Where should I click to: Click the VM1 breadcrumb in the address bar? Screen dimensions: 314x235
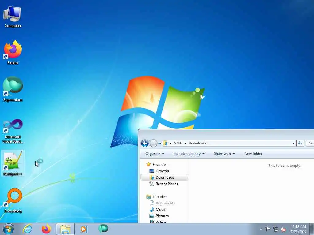coord(178,143)
